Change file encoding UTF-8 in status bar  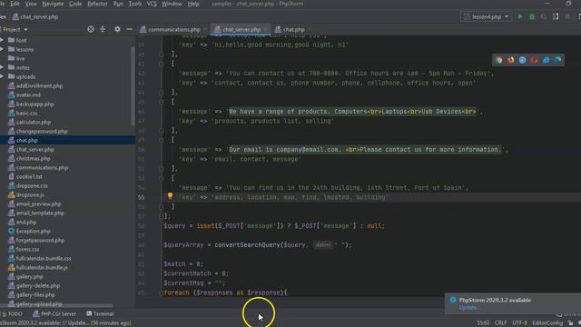(x=519, y=323)
